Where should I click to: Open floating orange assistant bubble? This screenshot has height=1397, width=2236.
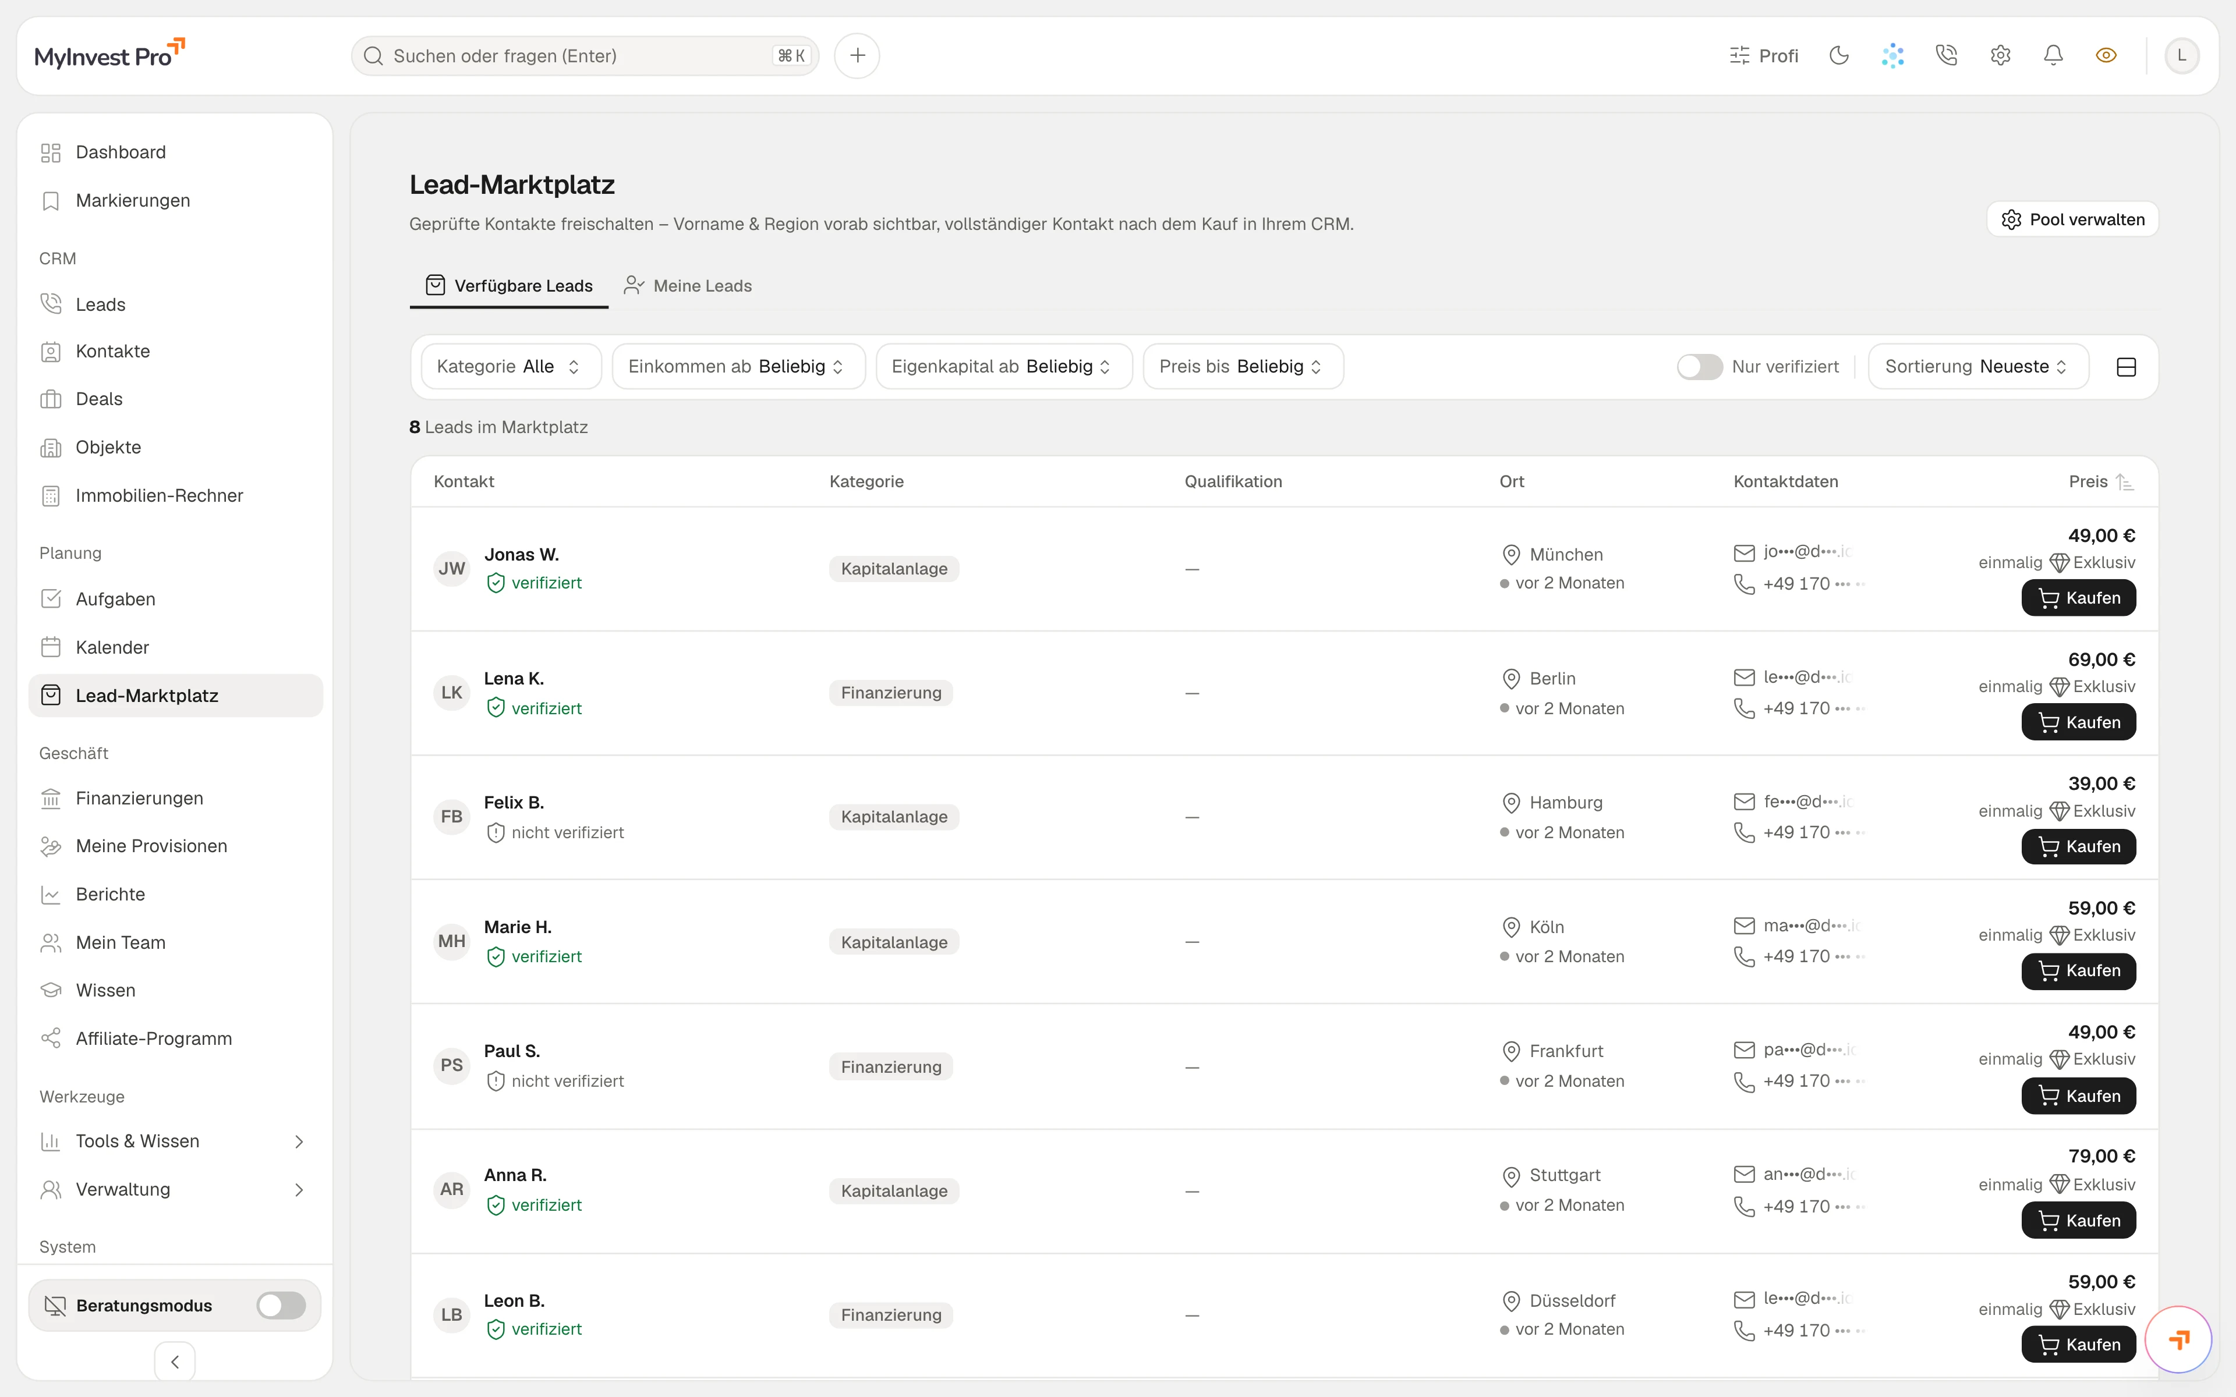[2178, 1339]
